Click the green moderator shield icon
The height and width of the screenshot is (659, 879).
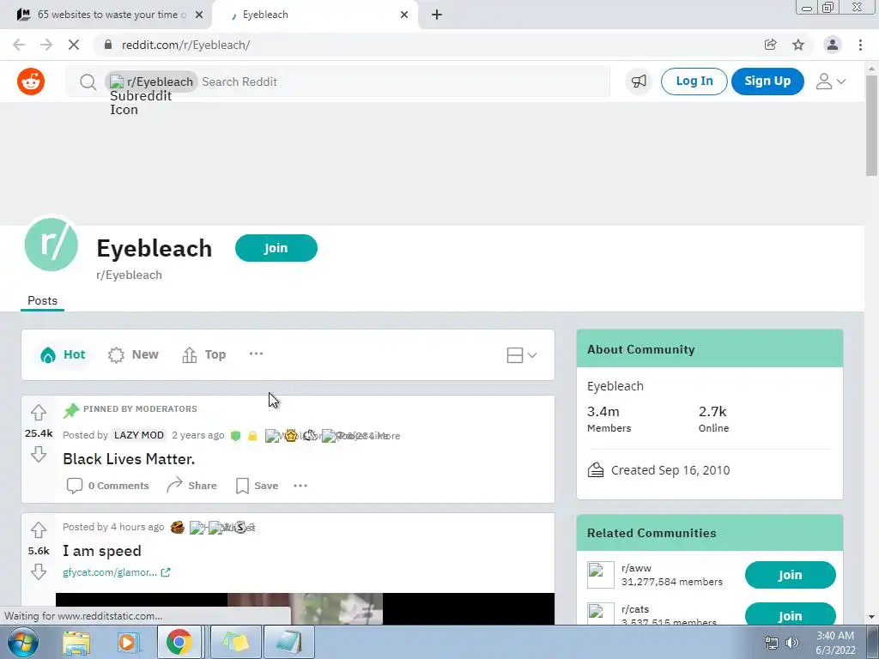coord(235,436)
